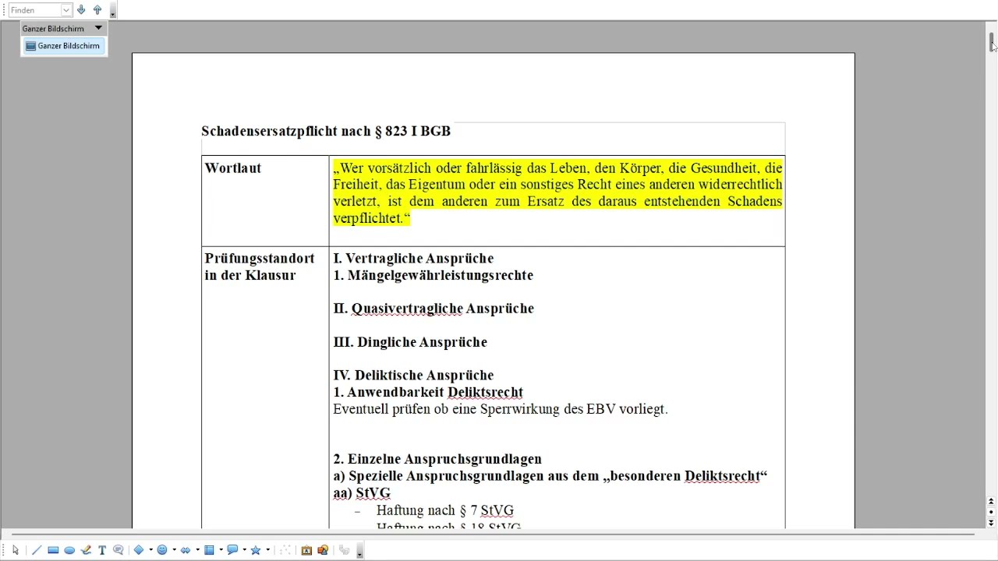Expand the flowchart shapes dropdown arrow

coord(221,550)
